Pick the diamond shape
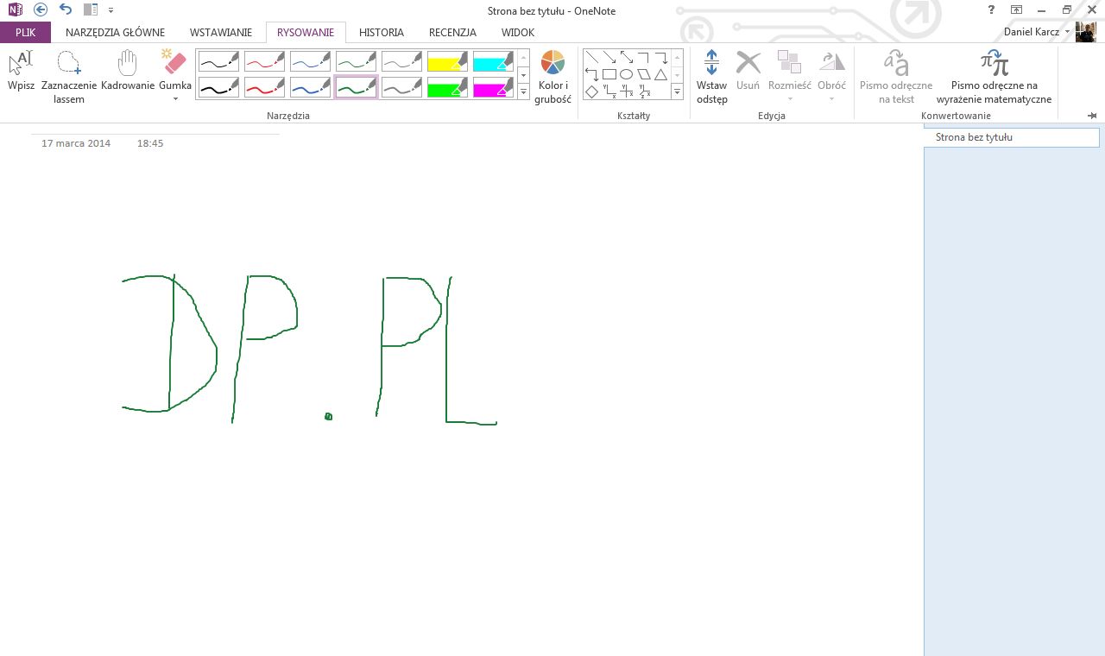Viewport: 1105px width, 656px height. click(591, 91)
